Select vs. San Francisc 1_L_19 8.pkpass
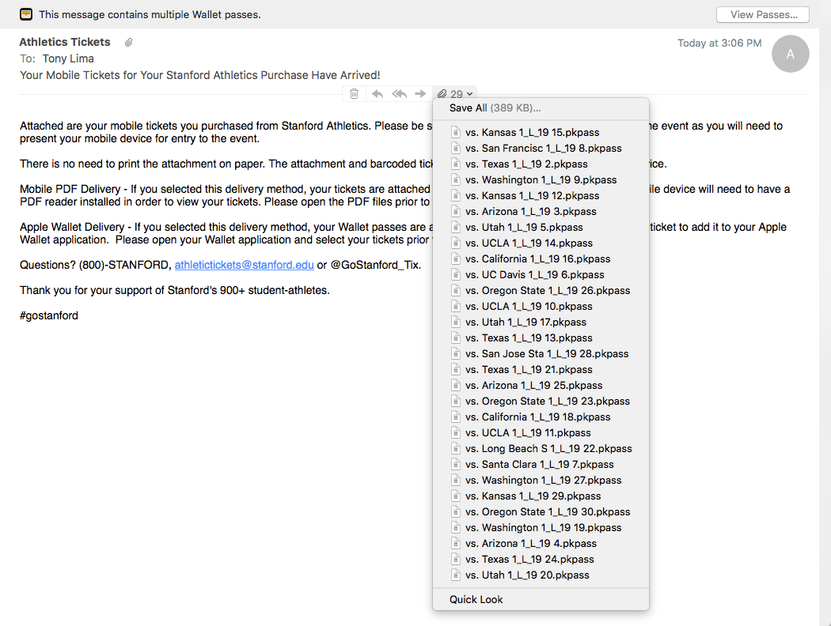The height and width of the screenshot is (626, 831). coord(541,148)
